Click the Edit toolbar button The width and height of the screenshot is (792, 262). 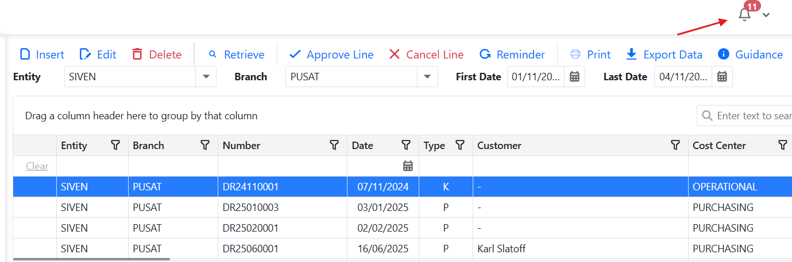coord(98,54)
